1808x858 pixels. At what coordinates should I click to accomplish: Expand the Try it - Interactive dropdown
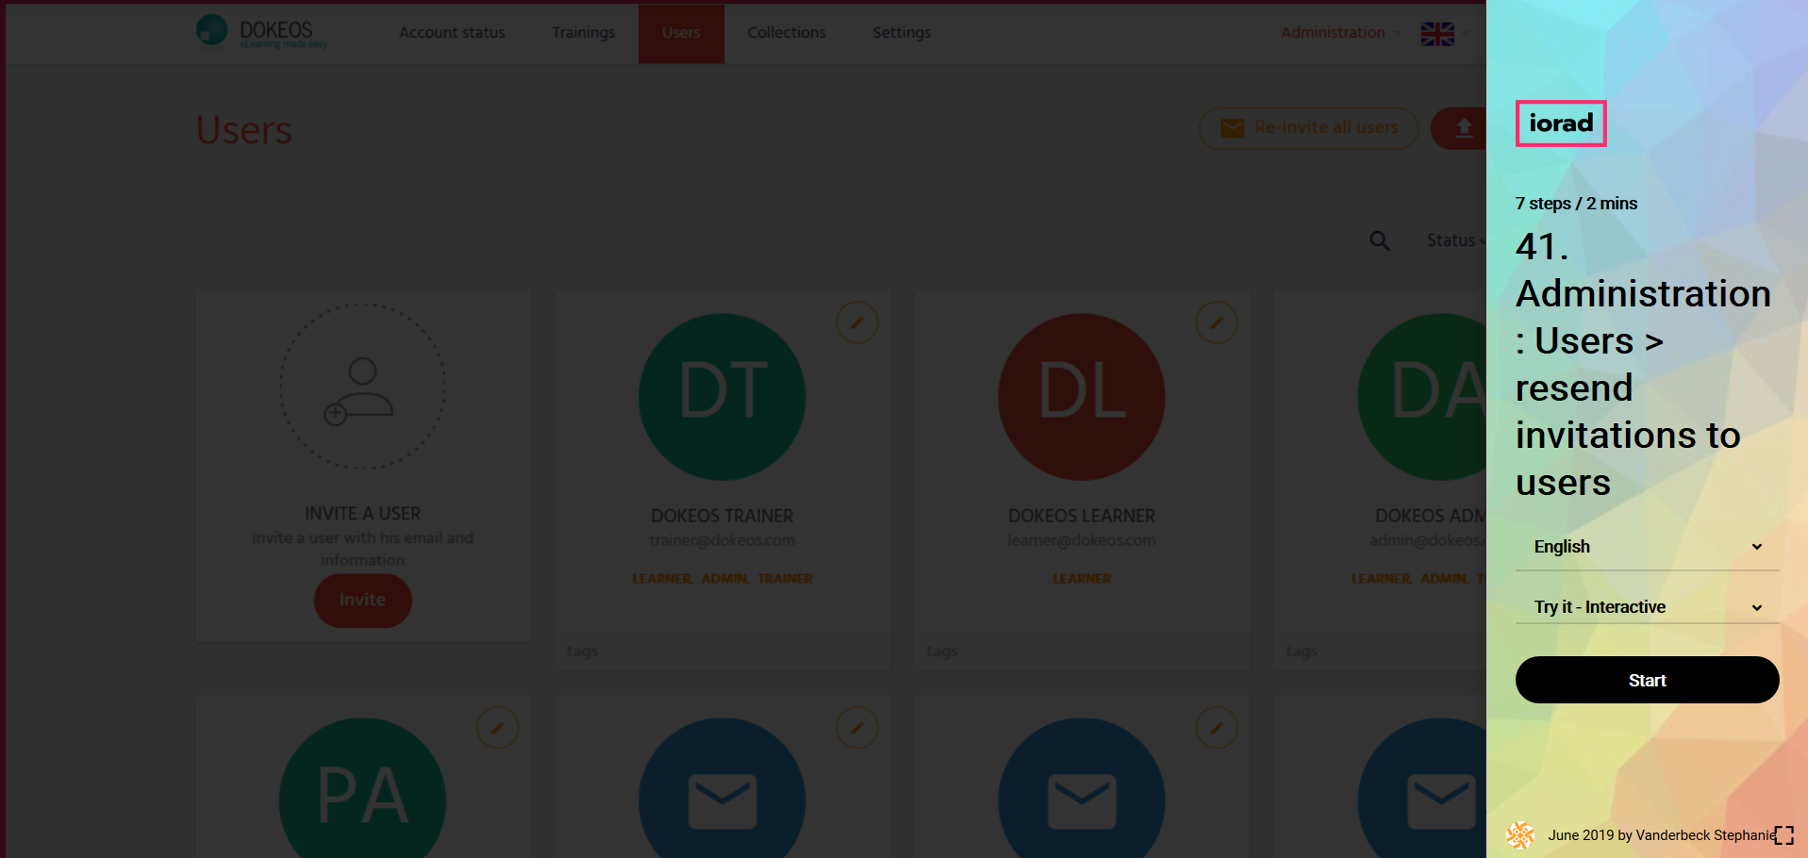pyautogui.click(x=1647, y=607)
